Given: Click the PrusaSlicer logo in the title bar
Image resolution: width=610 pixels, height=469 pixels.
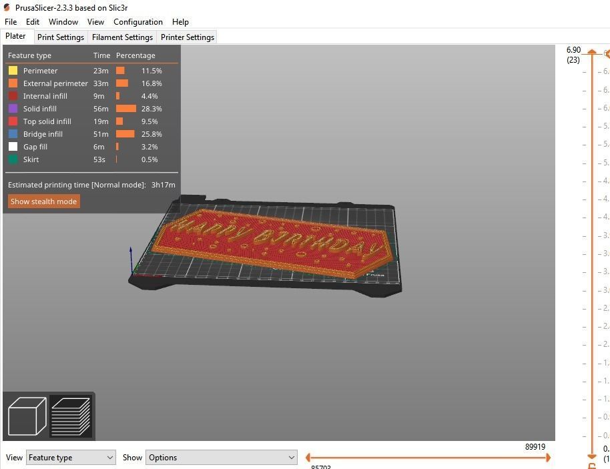Looking at the screenshot, I should (x=7, y=7).
